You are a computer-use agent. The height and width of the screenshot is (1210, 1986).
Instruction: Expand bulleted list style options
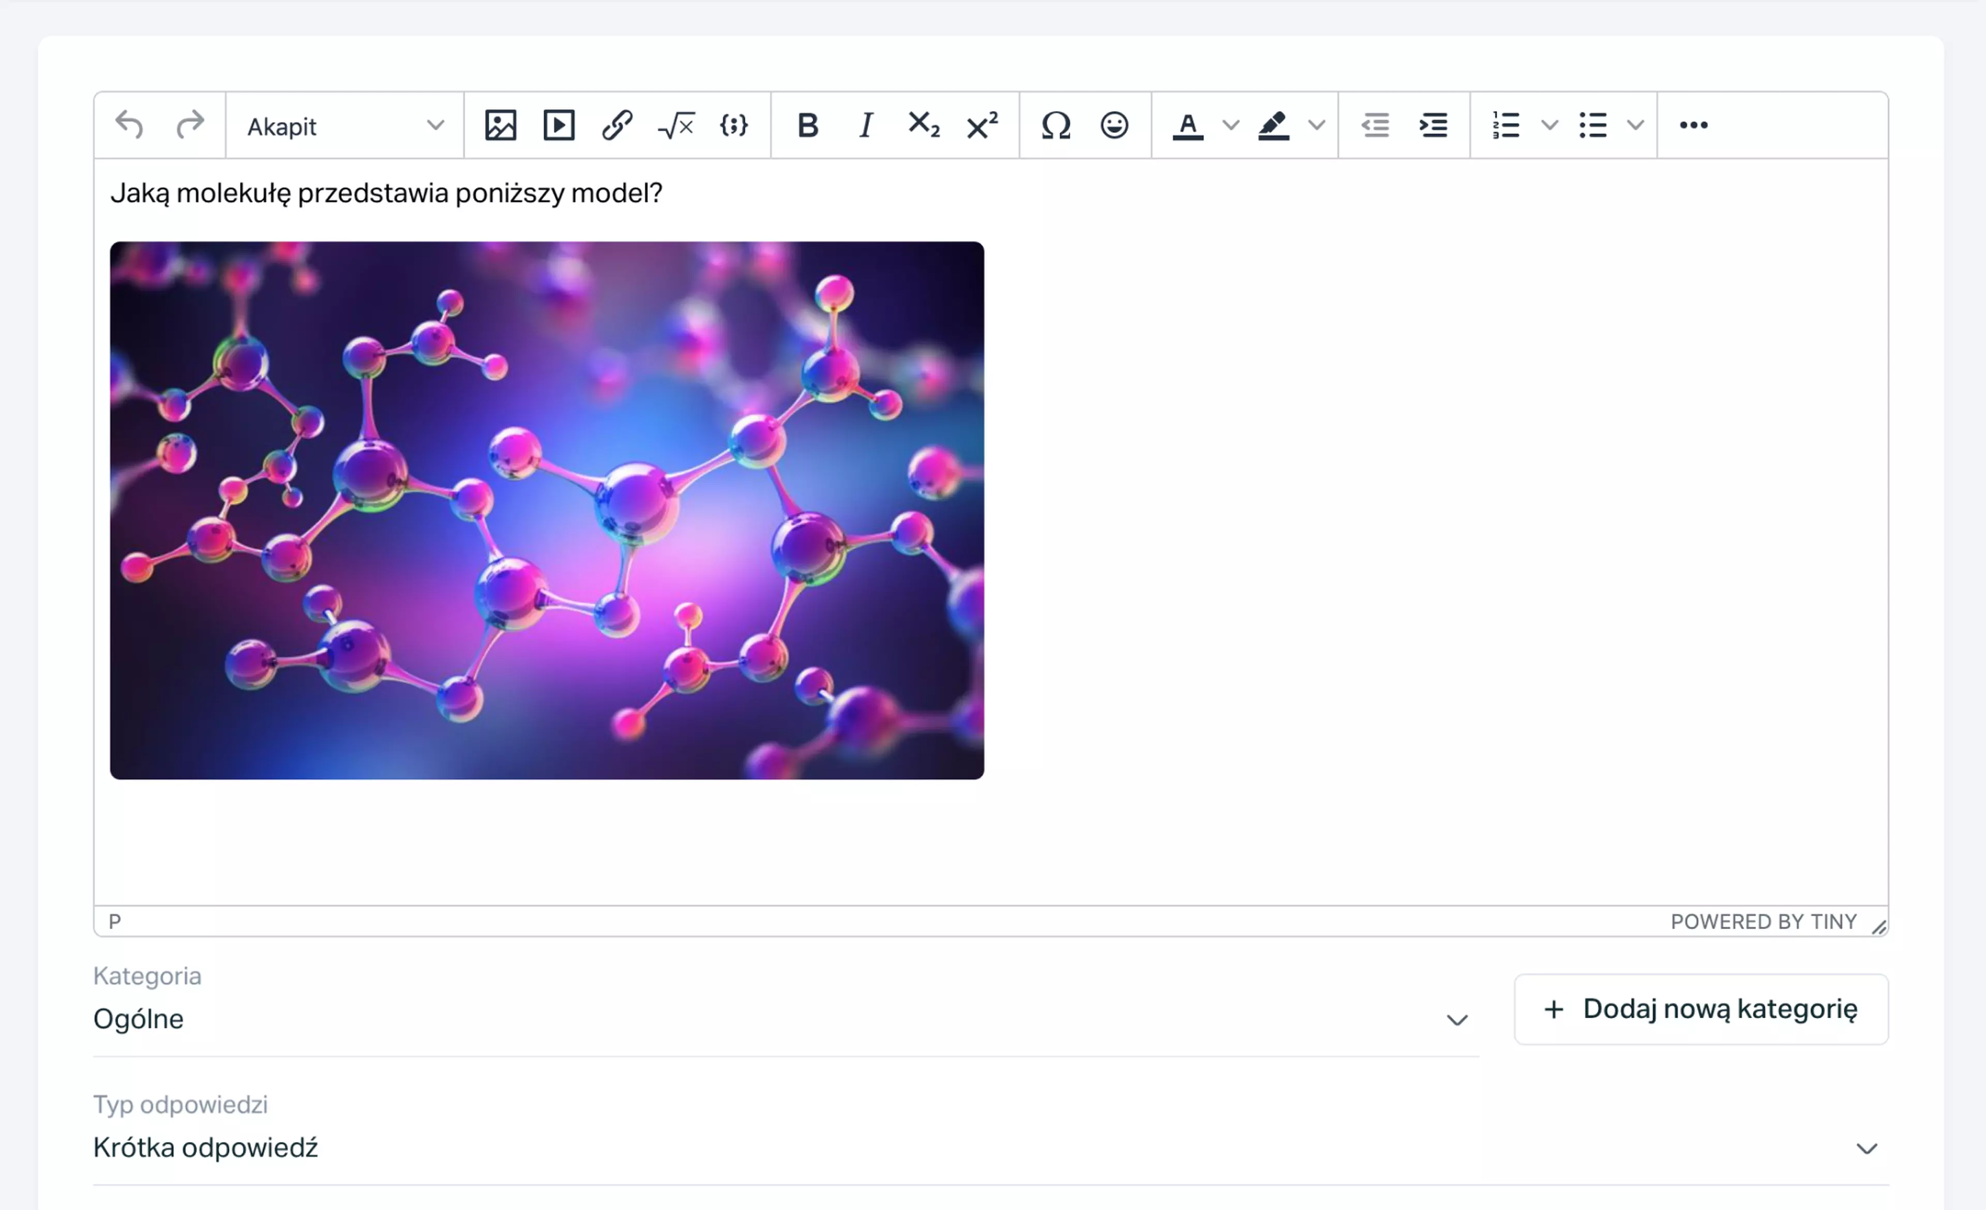point(1635,126)
